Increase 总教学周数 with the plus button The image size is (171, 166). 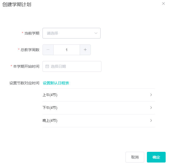[x=85, y=50]
